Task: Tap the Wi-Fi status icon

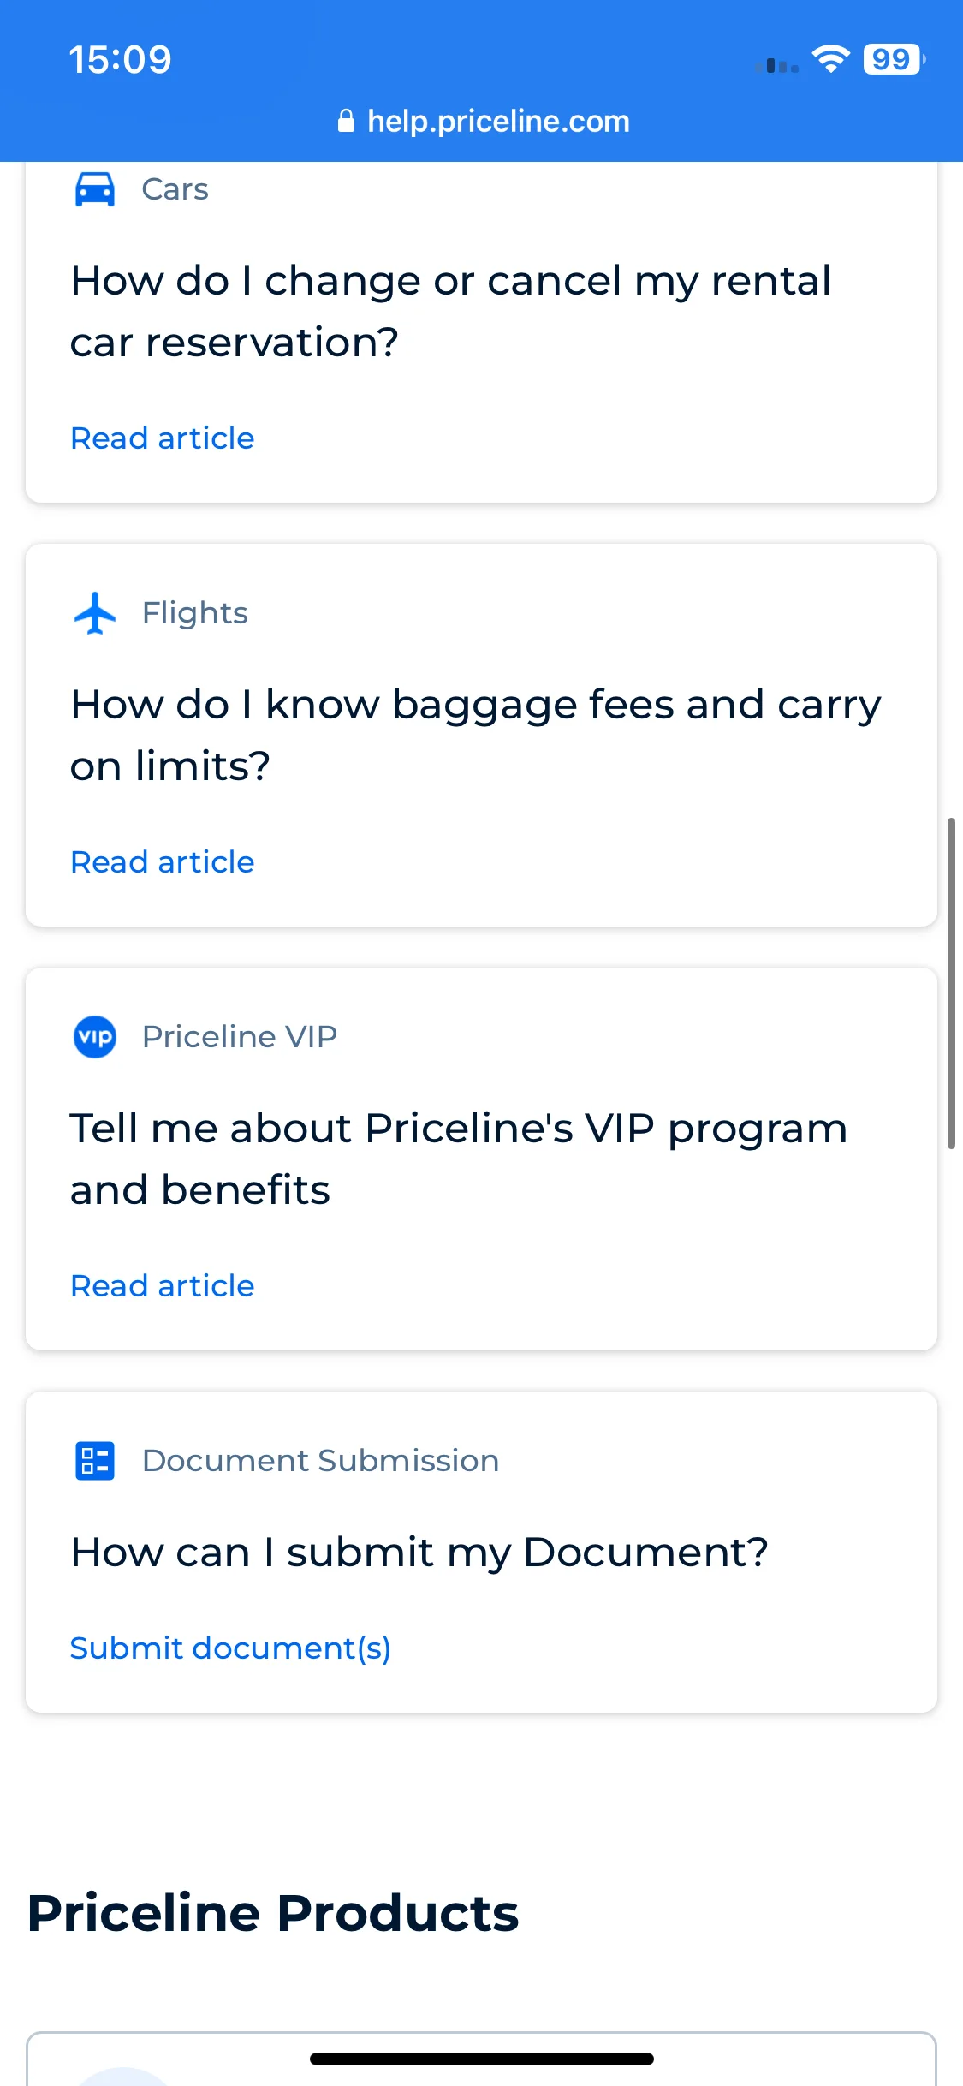Action: click(830, 59)
